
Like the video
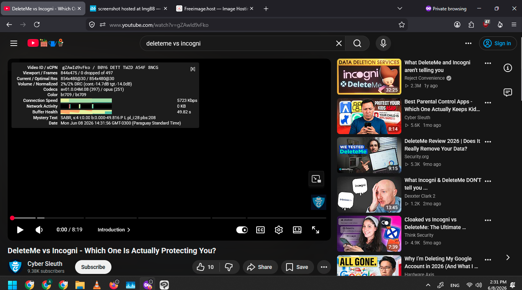pyautogui.click(x=206, y=267)
